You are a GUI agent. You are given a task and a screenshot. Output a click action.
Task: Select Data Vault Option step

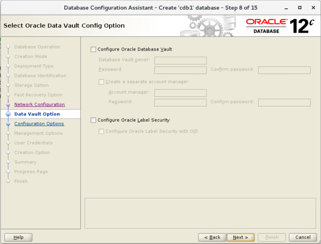(x=37, y=114)
